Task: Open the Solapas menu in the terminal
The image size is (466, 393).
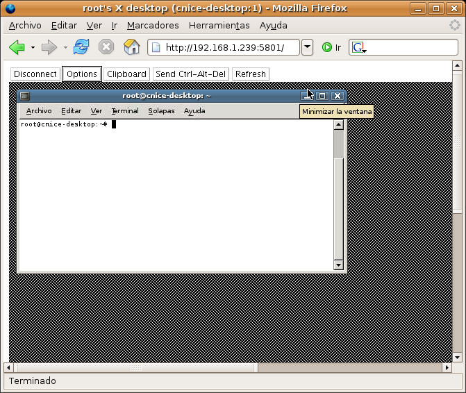Action: click(x=161, y=111)
